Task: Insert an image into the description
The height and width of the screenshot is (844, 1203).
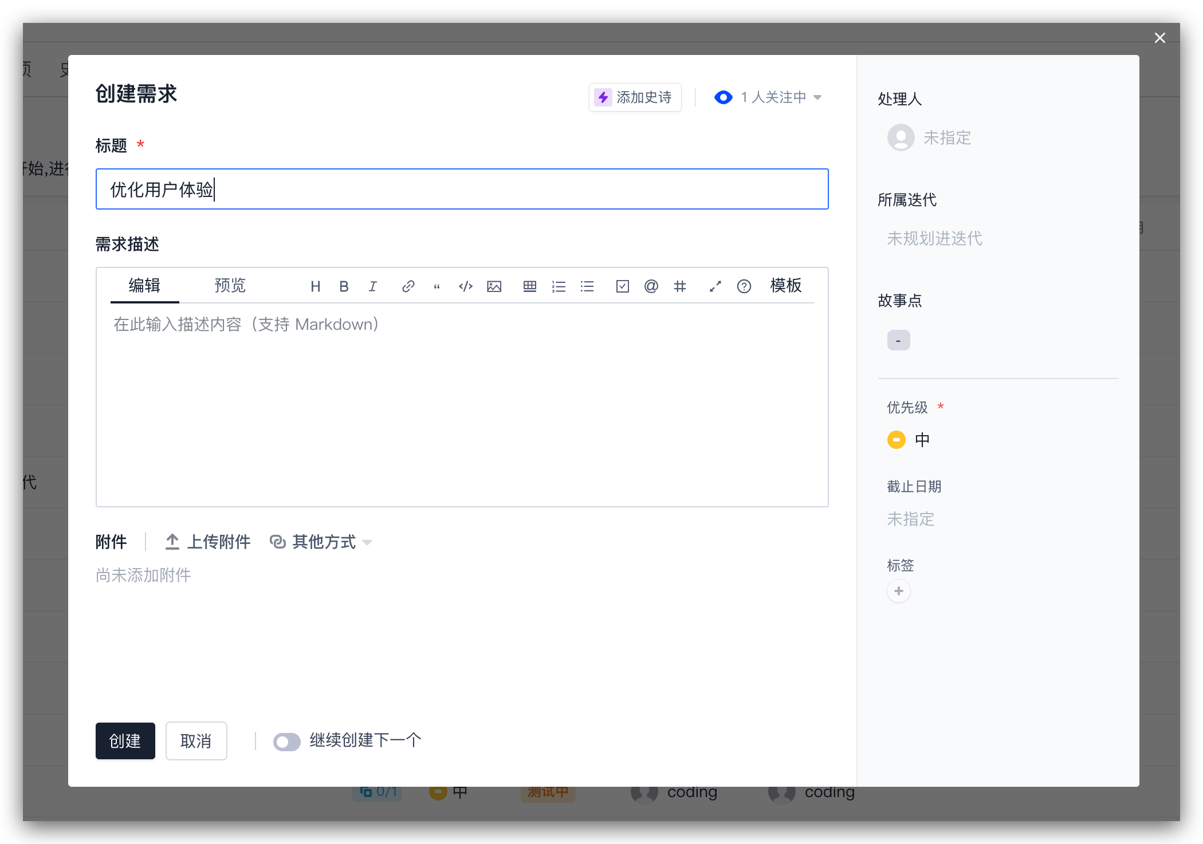Action: [494, 286]
